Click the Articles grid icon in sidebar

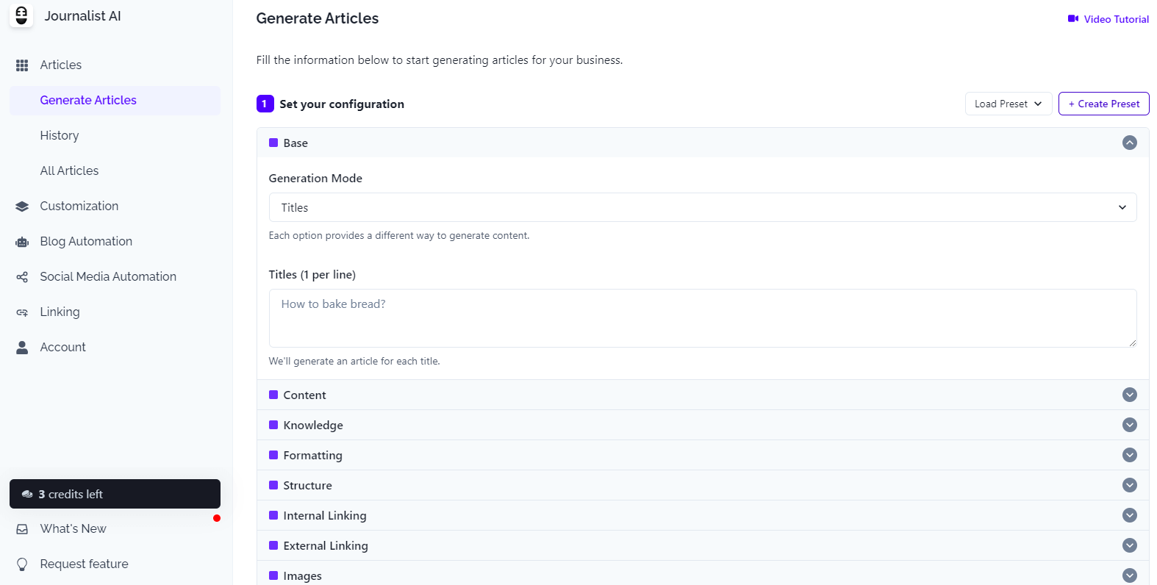click(x=22, y=65)
